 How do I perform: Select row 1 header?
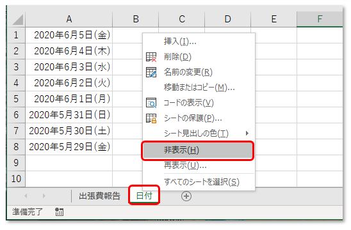[x=16, y=35]
